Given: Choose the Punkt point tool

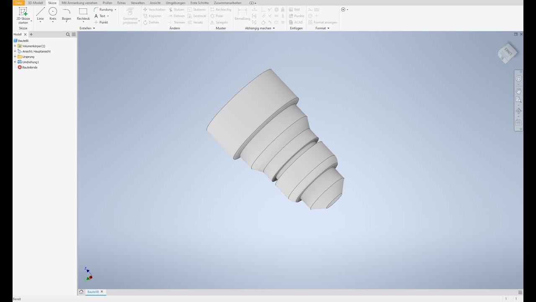Looking at the screenshot, I should (x=101, y=22).
